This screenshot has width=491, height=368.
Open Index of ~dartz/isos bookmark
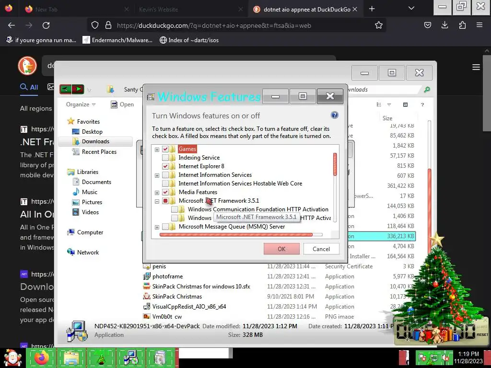pos(189,40)
